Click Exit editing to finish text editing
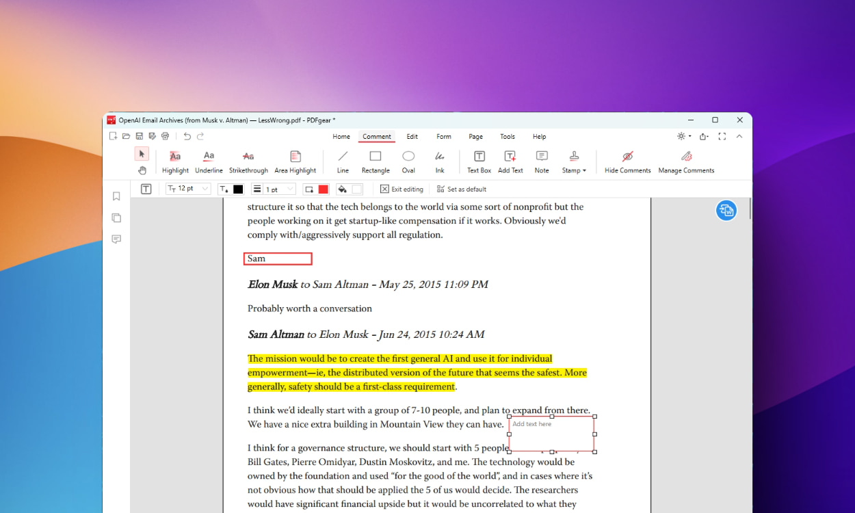The height and width of the screenshot is (513, 855). click(402, 189)
